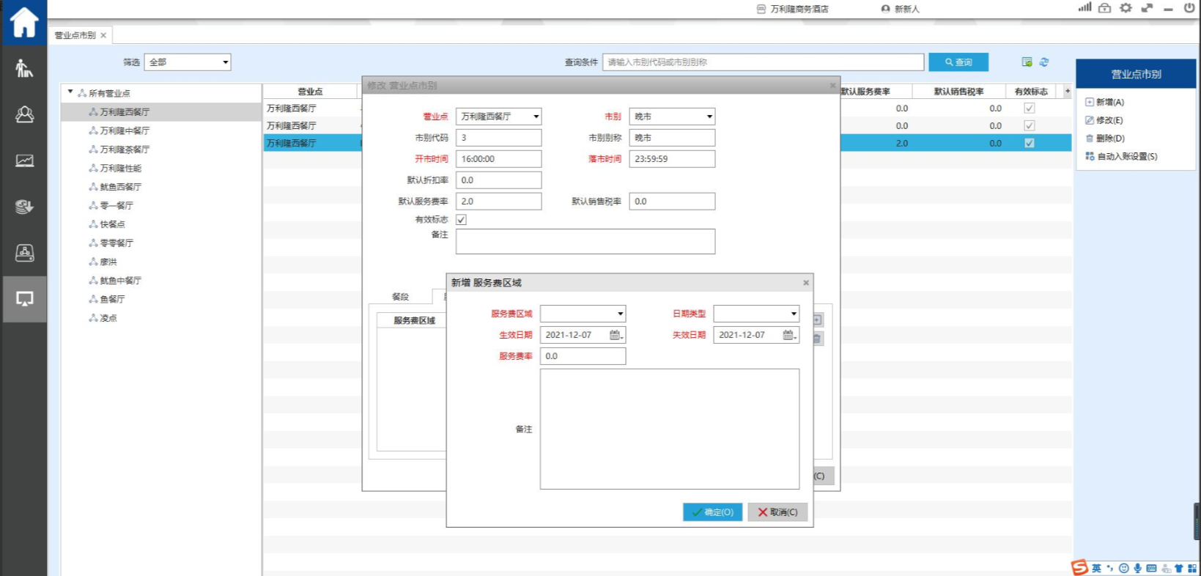Toggle 有效标志 checkbox in highlighted table row
The height and width of the screenshot is (576, 1201).
(x=1029, y=143)
